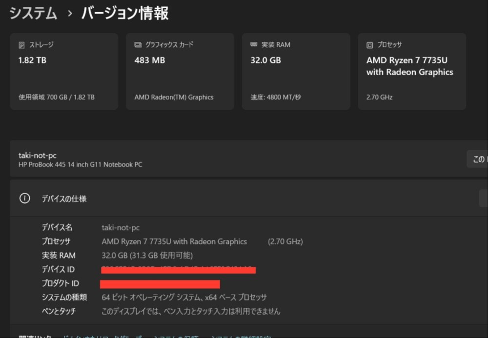The image size is (488, 338).
Task: Click the taki-not-pc name in the PC banner
Action: tap(38, 155)
